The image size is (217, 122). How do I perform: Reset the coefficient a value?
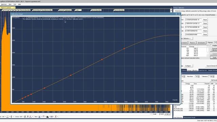coord(205,20)
